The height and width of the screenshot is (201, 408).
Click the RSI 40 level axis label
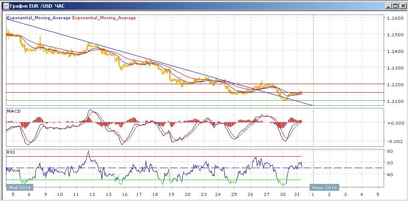point(390,174)
